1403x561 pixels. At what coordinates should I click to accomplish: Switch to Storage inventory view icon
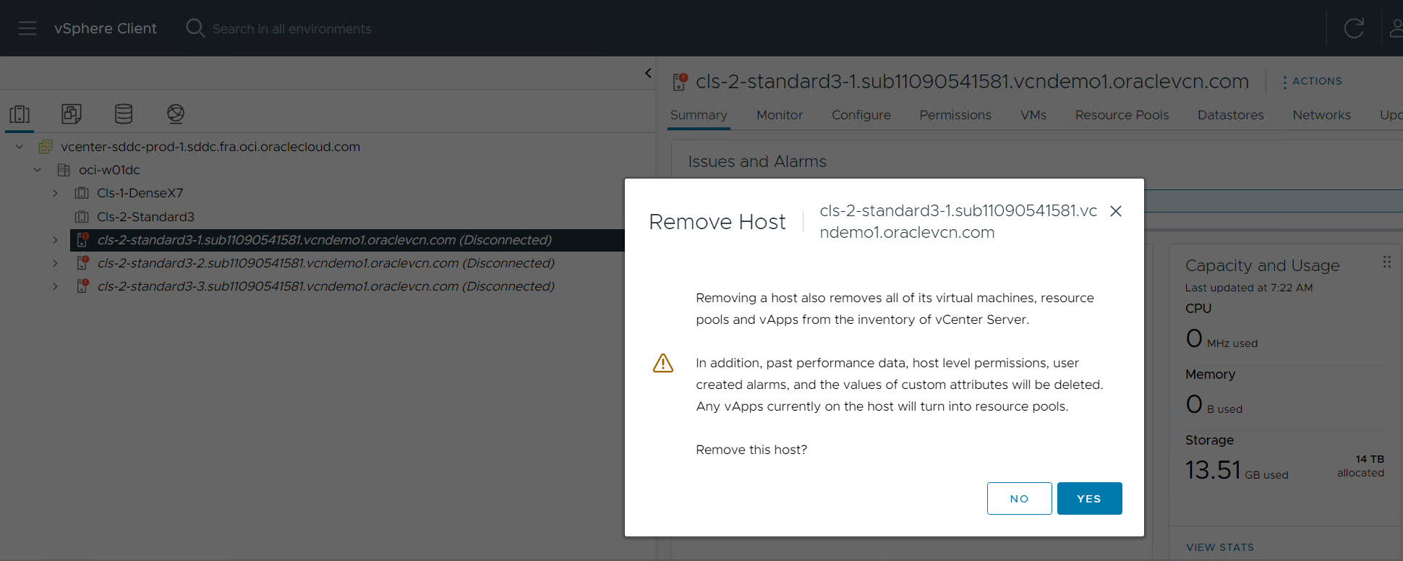pyautogui.click(x=124, y=114)
